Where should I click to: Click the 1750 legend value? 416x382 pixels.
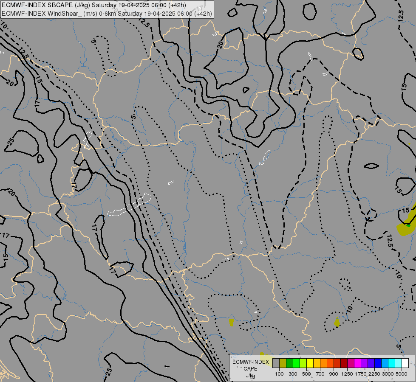pyautogui.click(x=361, y=374)
